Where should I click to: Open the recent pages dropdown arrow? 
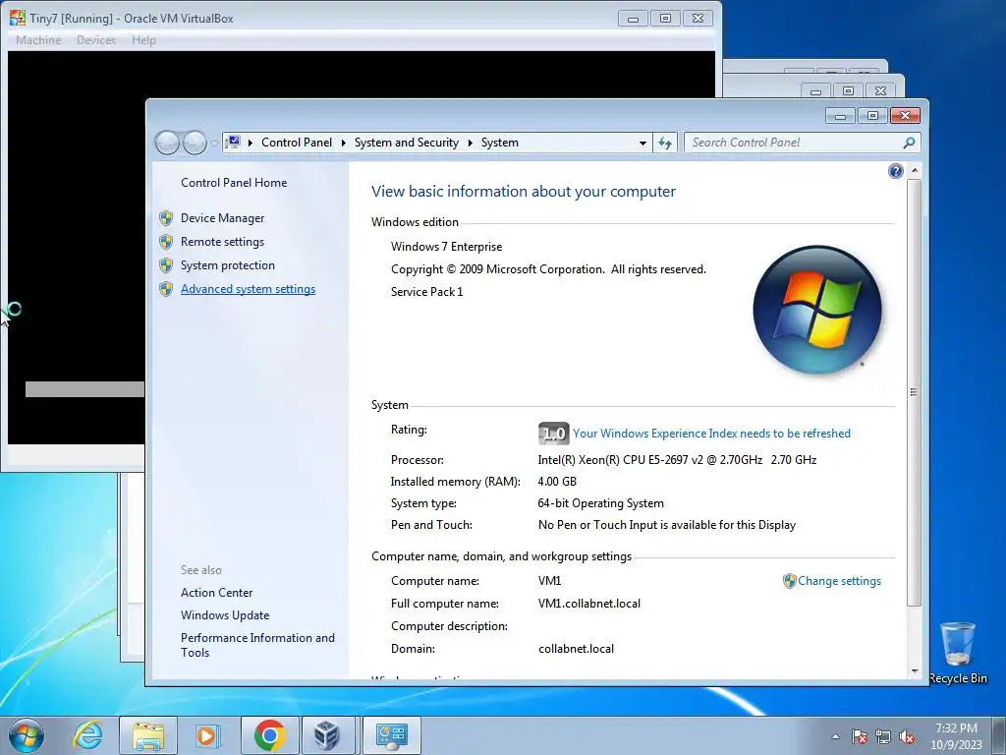pos(214,143)
